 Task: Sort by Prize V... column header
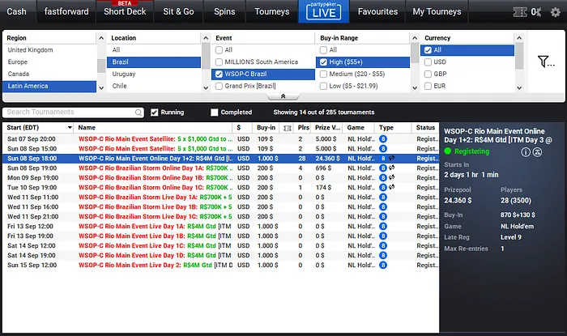pos(327,128)
